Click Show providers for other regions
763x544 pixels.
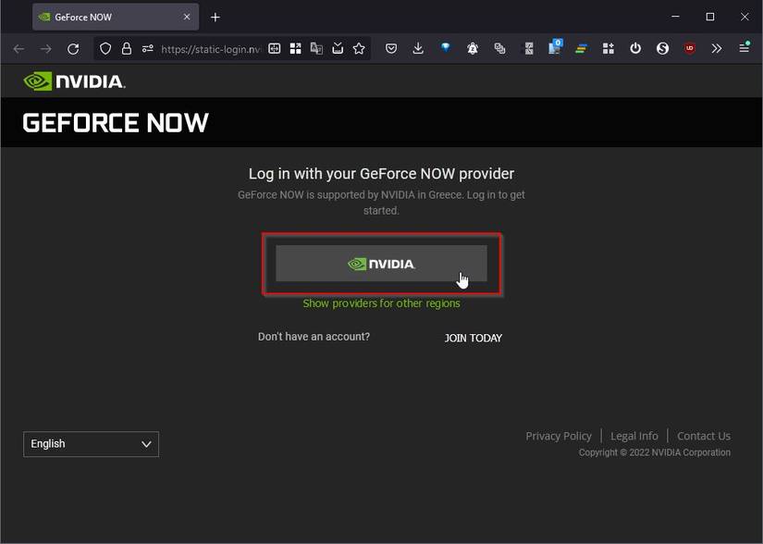[381, 303]
